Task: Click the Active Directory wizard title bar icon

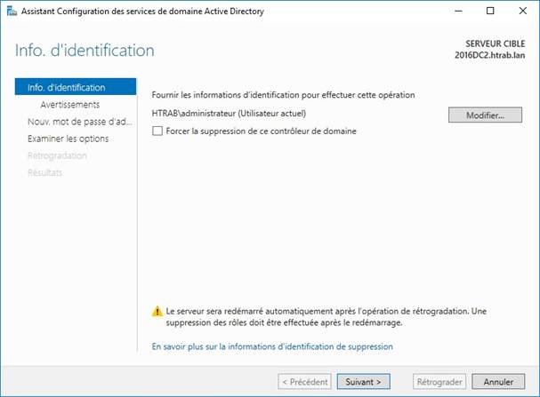Action: coord(12,11)
